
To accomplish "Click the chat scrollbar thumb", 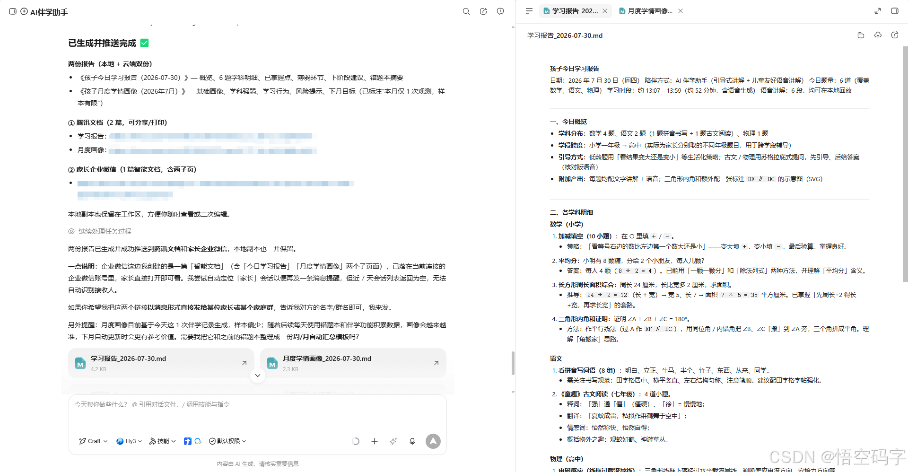I will [x=513, y=363].
